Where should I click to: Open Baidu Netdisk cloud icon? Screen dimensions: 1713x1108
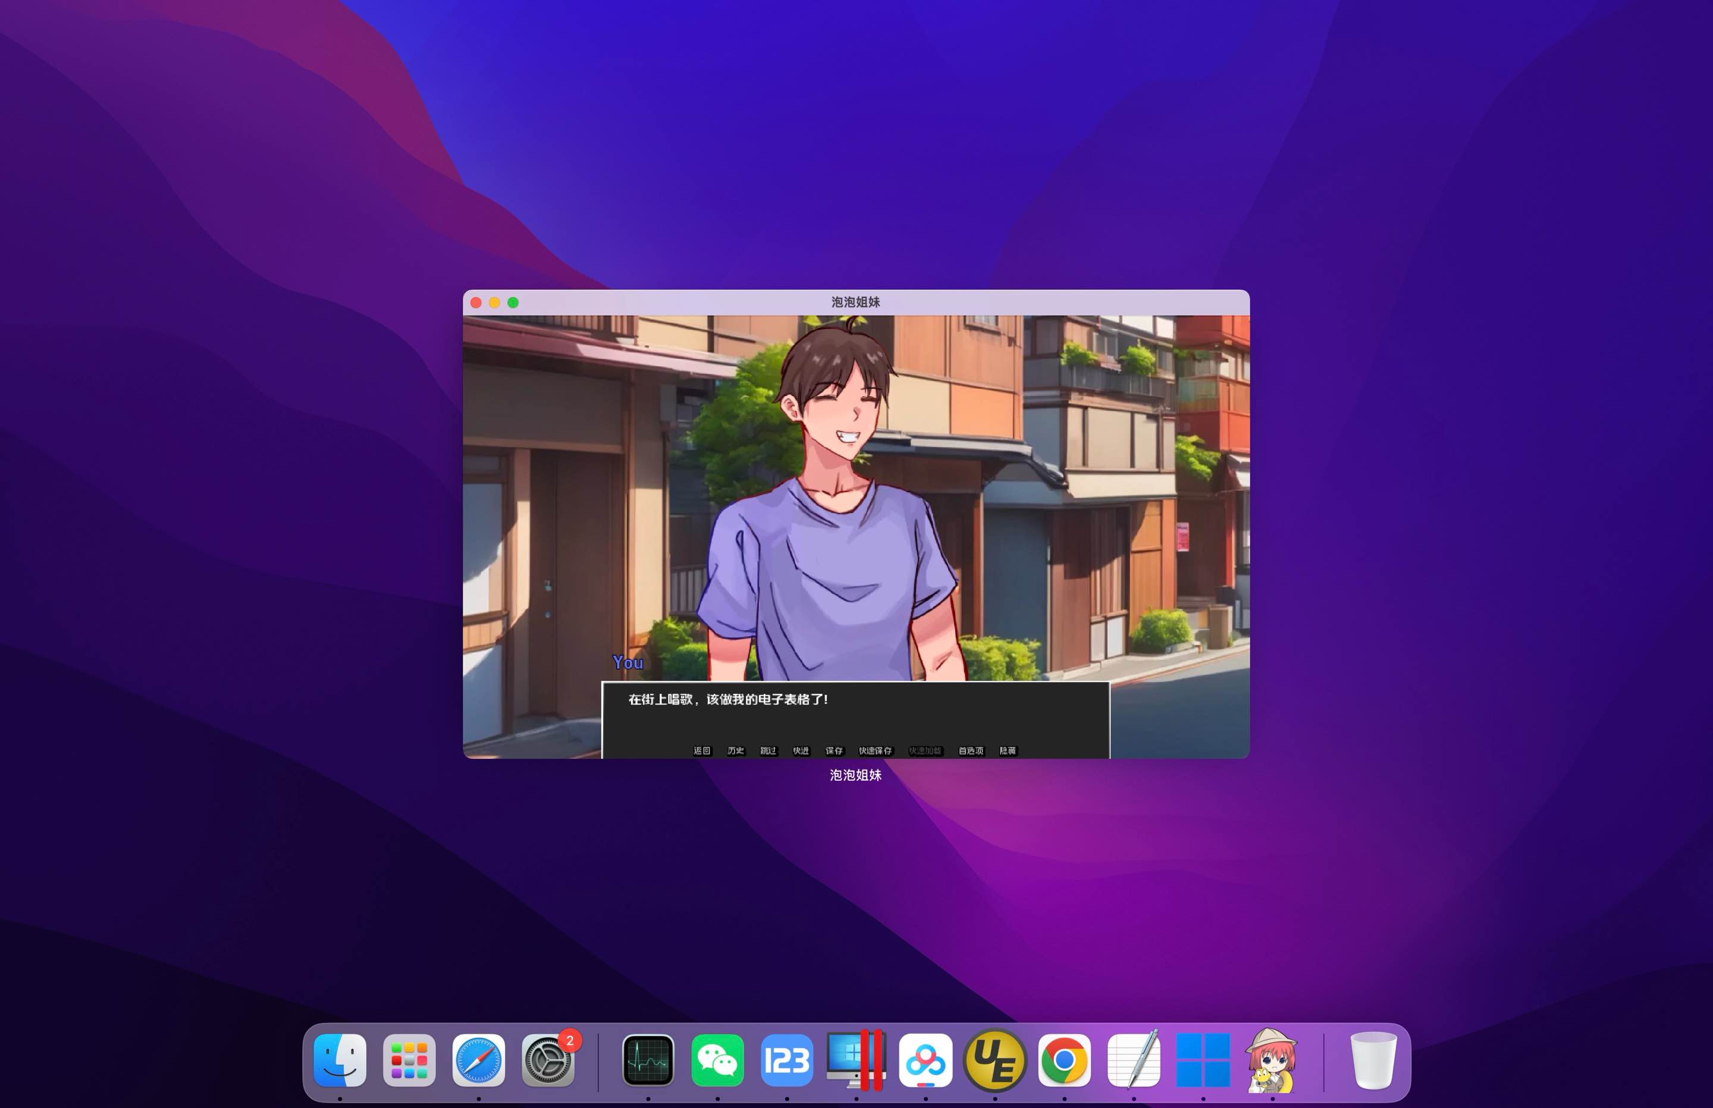pyautogui.click(x=925, y=1060)
